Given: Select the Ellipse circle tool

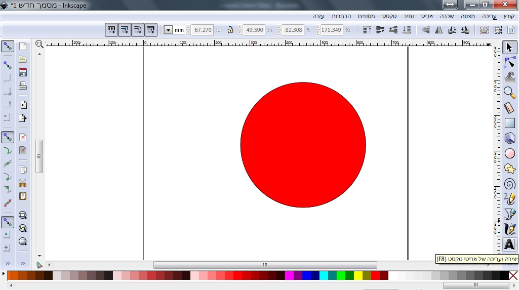Looking at the screenshot, I should coord(509,154).
